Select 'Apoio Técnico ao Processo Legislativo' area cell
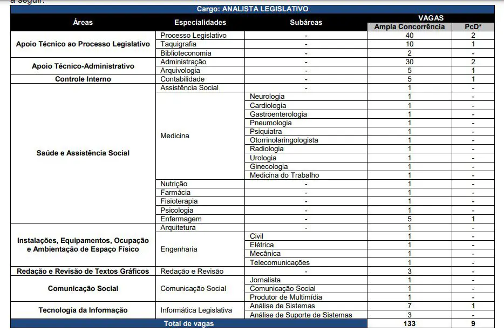 coord(83,44)
